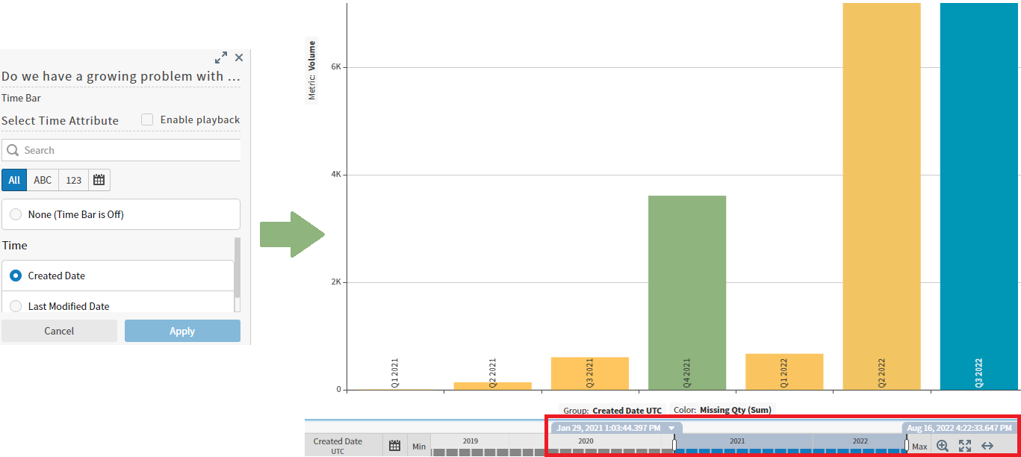Click the calendar icon next to Created Date UTC
1021x457 pixels.
[394, 444]
